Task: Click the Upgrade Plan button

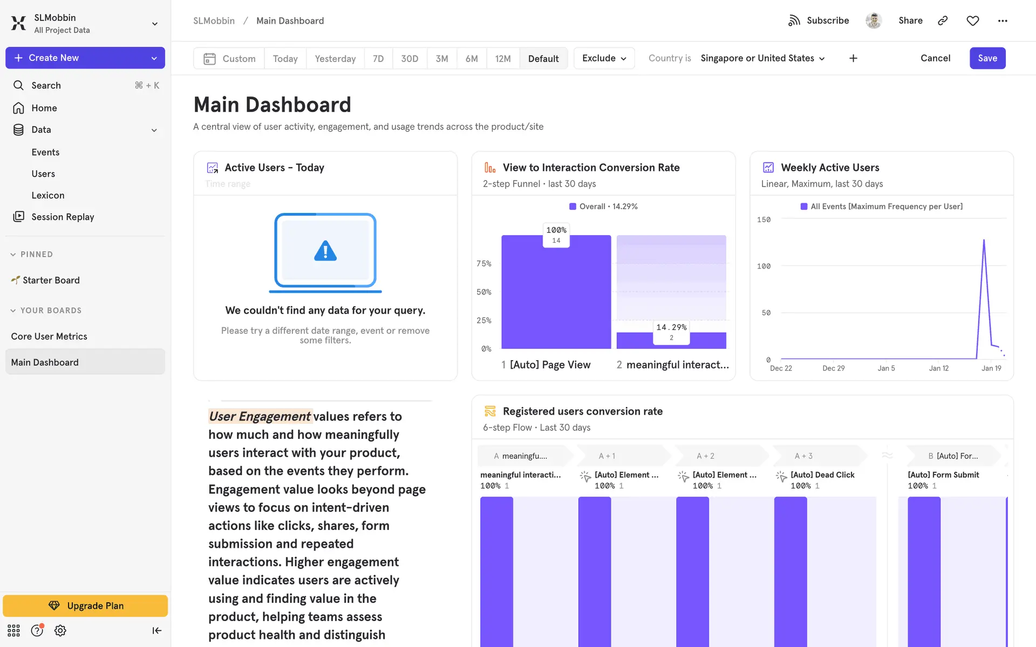Action: pos(85,605)
